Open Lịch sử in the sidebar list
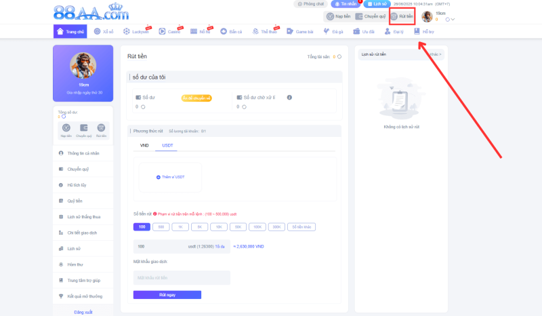Image resolution: width=542 pixels, height=316 pixels. click(x=83, y=249)
